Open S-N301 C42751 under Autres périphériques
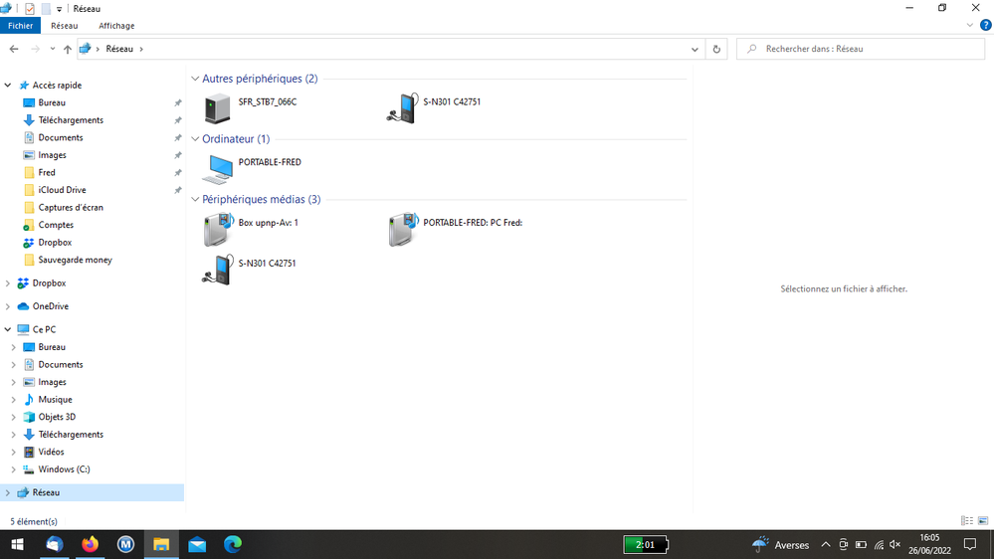The width and height of the screenshot is (994, 559). [x=402, y=108]
